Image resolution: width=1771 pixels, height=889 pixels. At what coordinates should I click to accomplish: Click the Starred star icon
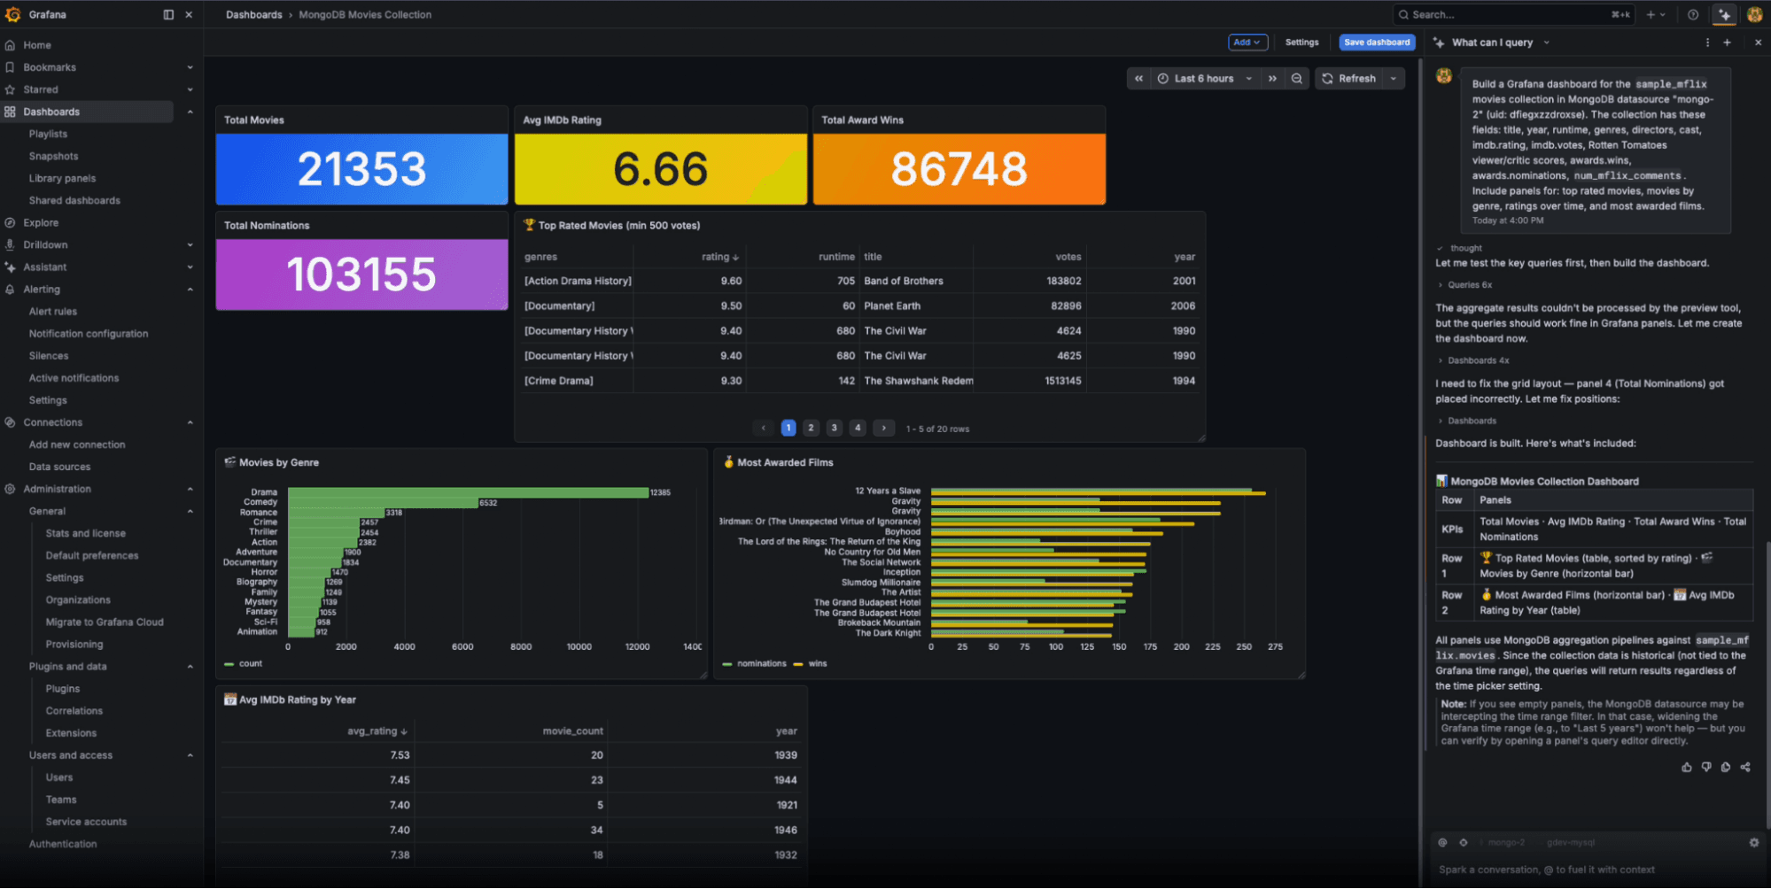(x=10, y=89)
